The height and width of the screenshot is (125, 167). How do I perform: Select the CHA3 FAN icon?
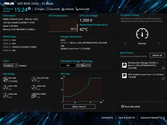tap(6, 96)
